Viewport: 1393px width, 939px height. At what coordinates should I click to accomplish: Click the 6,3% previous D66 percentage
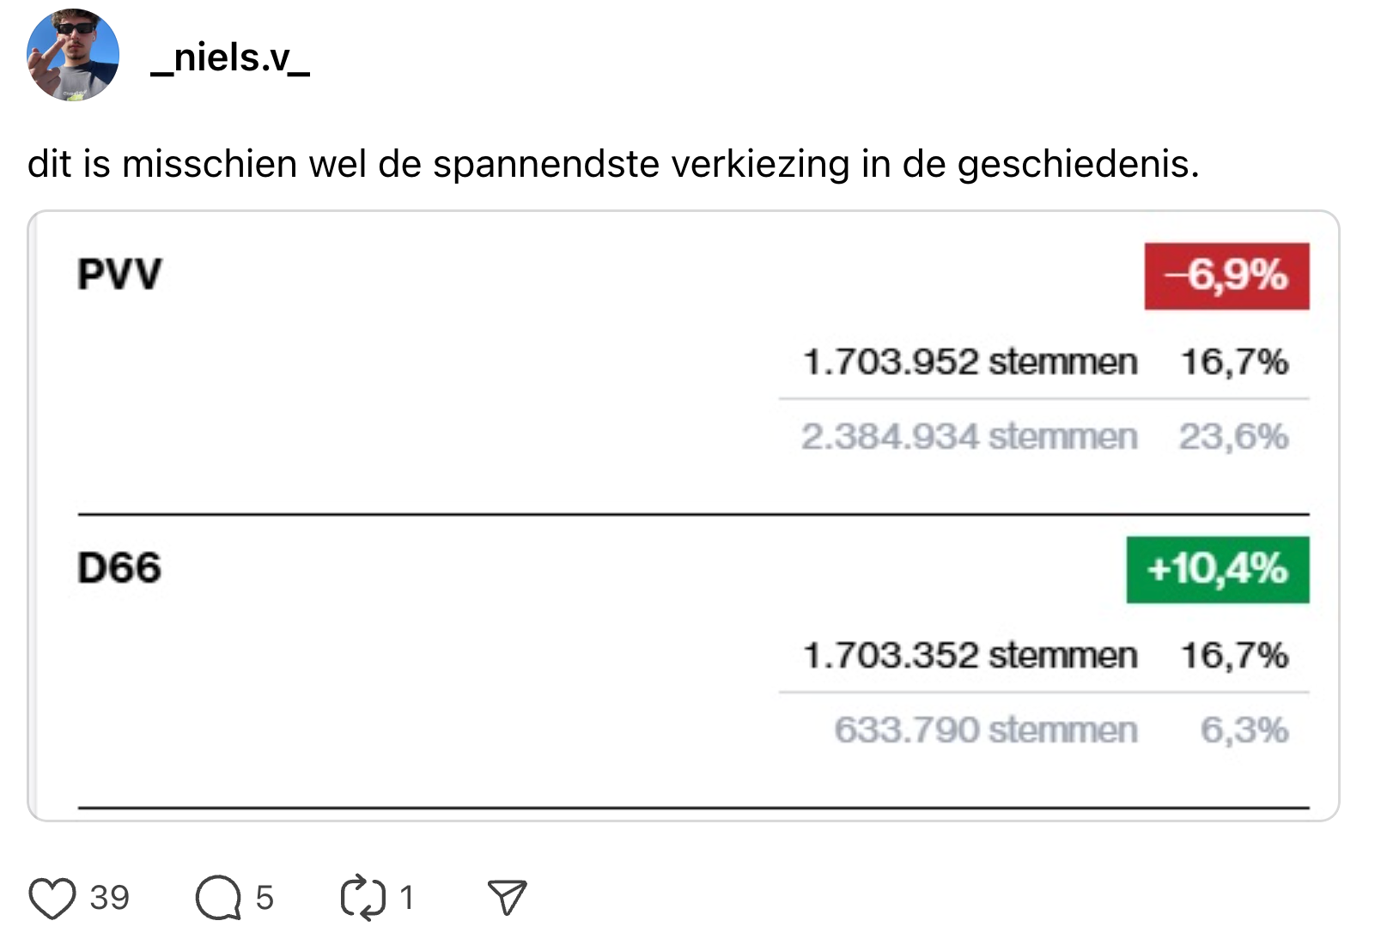[1244, 730]
